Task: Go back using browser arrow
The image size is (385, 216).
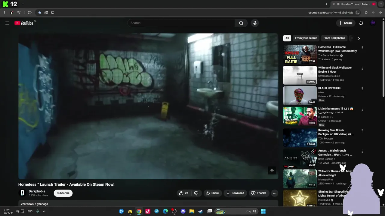Action: [x=373, y=13]
